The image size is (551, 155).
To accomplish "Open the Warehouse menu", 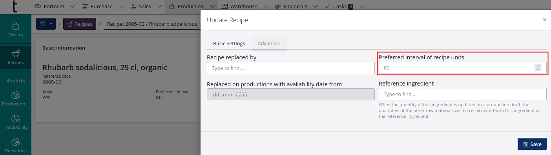I will pos(243,6).
